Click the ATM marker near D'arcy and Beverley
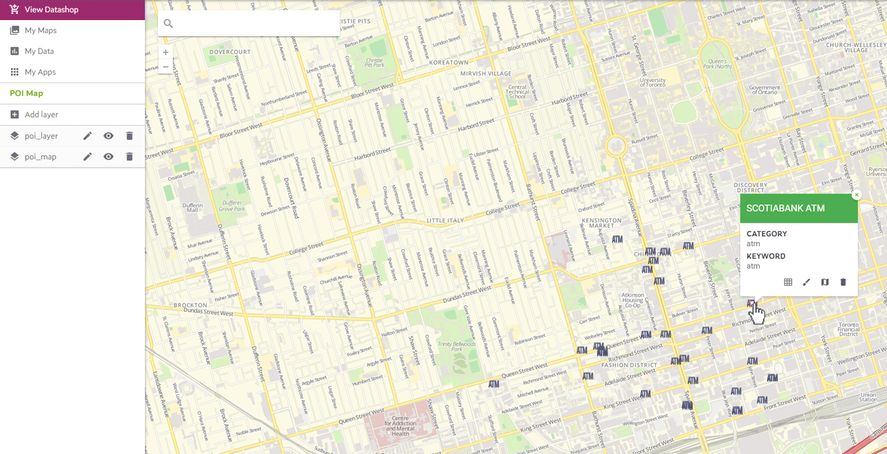The image size is (887, 454). point(688,246)
